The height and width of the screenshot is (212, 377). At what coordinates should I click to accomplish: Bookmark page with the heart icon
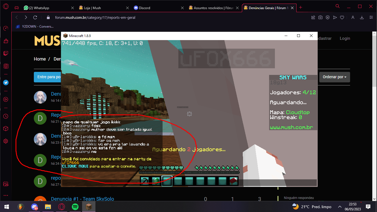[x=342, y=17]
